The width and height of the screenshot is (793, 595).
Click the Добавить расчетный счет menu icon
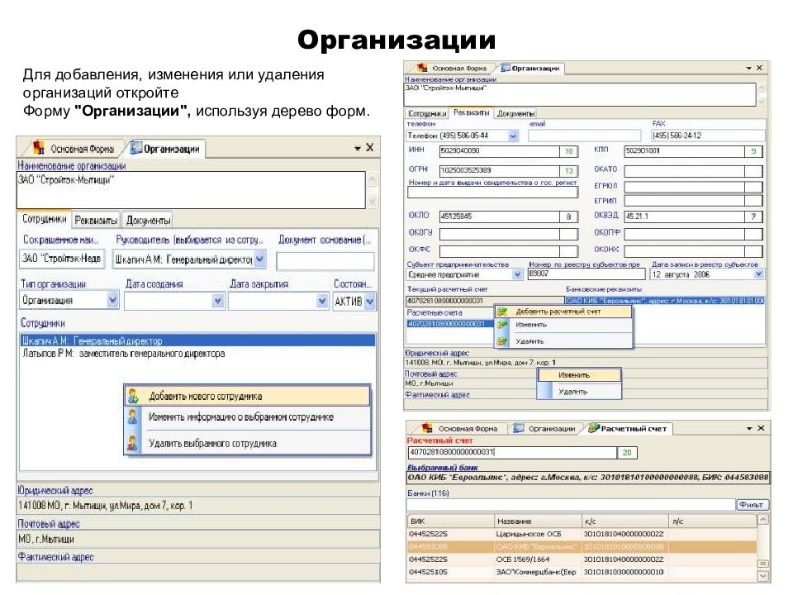click(502, 312)
